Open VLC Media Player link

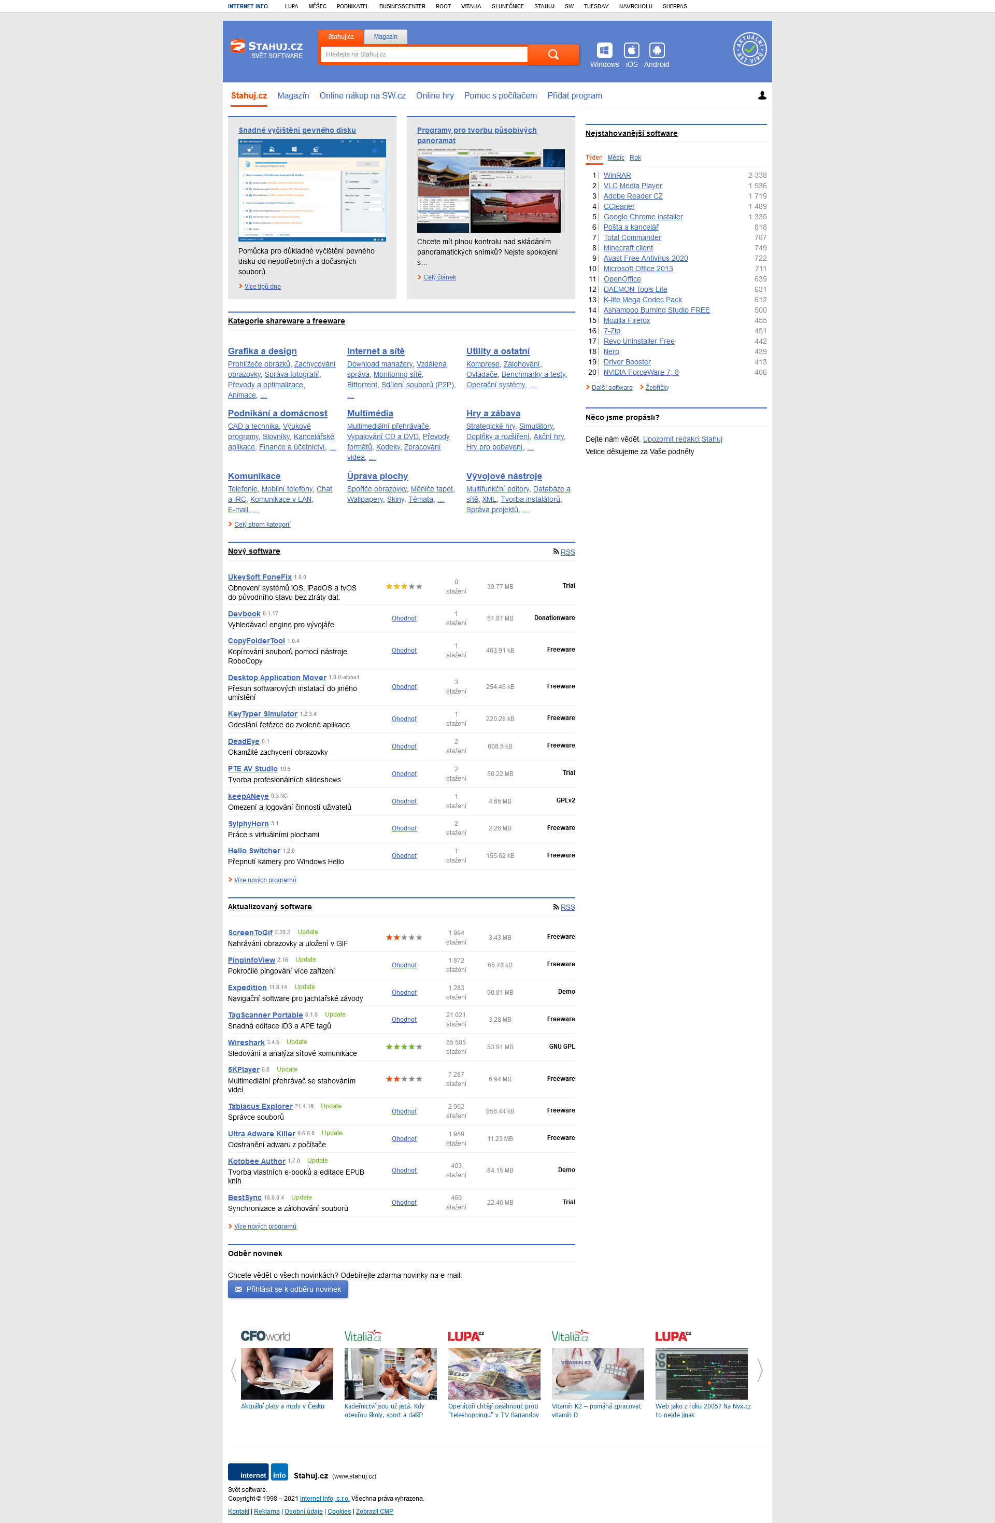tap(633, 186)
